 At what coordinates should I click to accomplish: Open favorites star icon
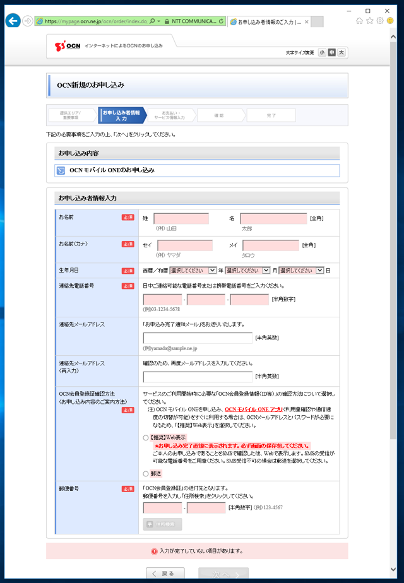click(x=369, y=21)
